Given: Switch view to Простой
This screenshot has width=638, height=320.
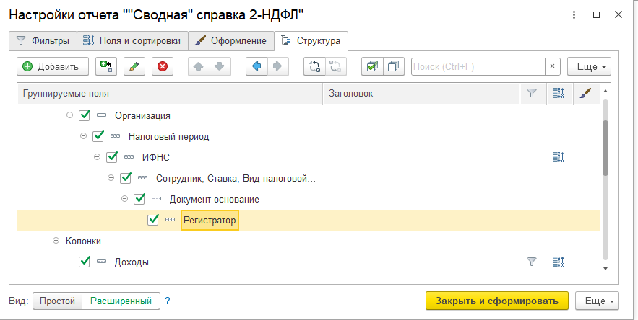Looking at the screenshot, I should pyautogui.click(x=57, y=301).
